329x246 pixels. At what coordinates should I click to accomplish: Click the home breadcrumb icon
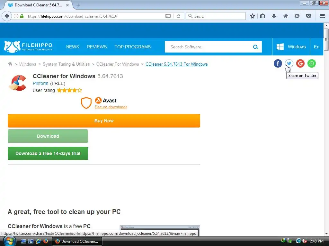10,64
